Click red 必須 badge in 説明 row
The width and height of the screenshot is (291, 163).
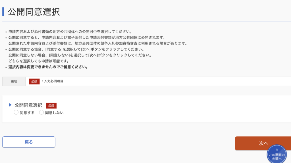pyautogui.click(x=34, y=81)
